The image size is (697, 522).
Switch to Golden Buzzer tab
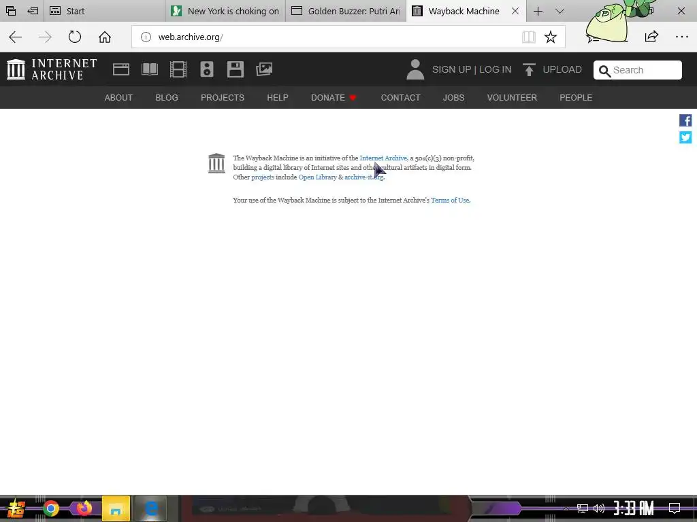click(x=345, y=11)
